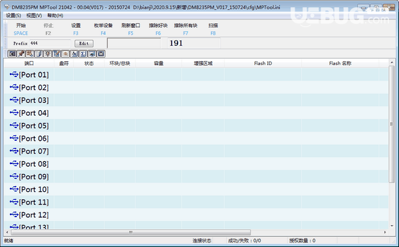Click 枚举设备 F4 to enumerate devices
Viewport: 399px width, 247px height.
tap(103, 29)
